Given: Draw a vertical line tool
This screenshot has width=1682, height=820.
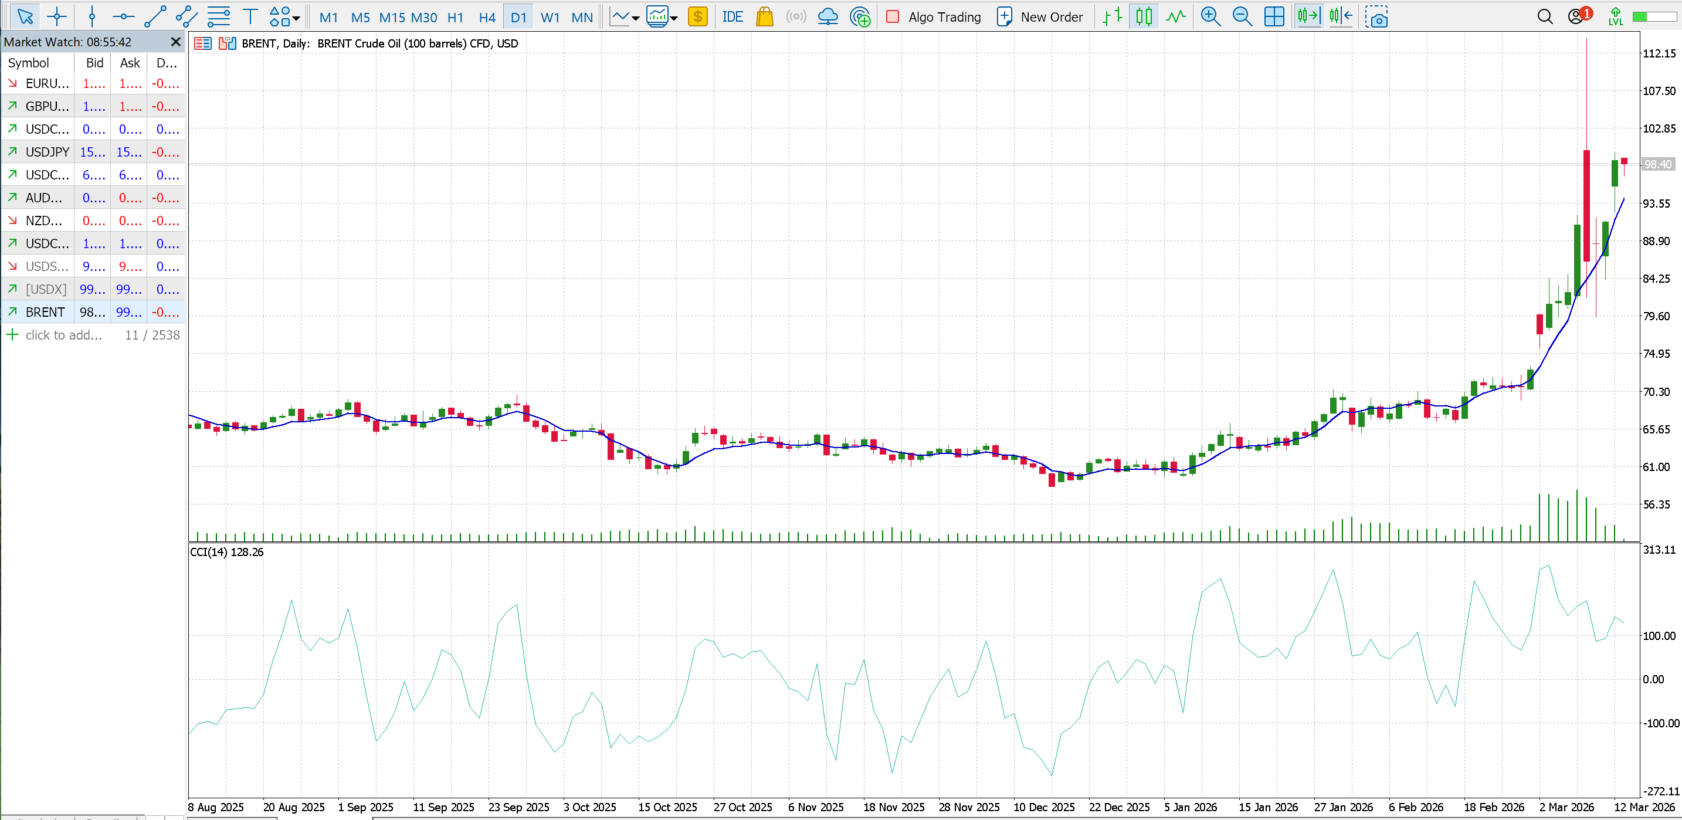Looking at the screenshot, I should tap(92, 17).
